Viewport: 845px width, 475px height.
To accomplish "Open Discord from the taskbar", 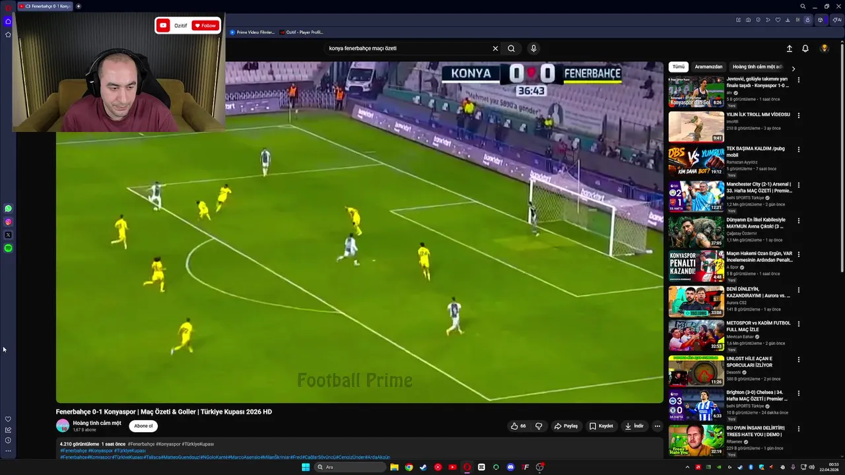I will [510, 467].
